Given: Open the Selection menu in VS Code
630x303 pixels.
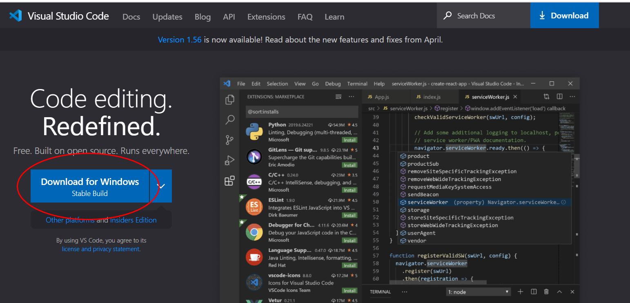Looking at the screenshot, I should pyautogui.click(x=277, y=84).
